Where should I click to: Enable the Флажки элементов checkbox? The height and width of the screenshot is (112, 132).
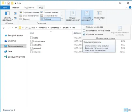pyautogui.click(x=84, y=27)
